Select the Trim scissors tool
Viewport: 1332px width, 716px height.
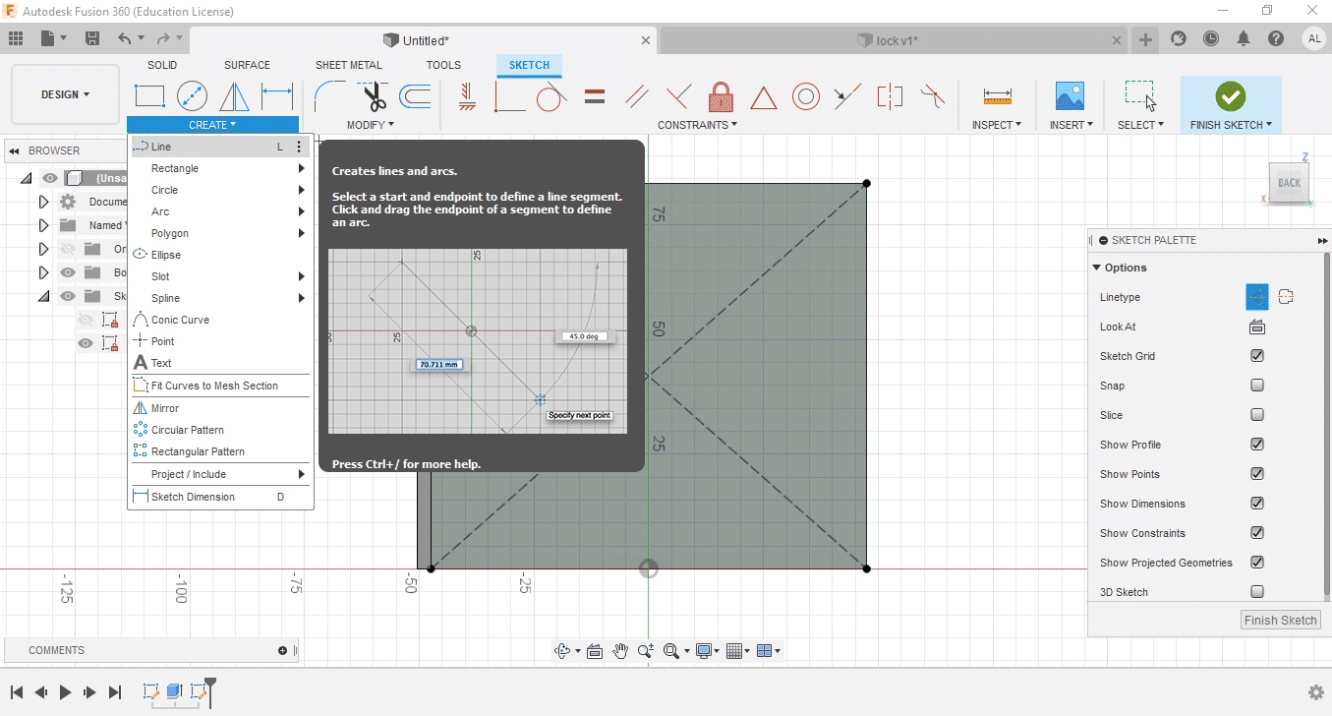[x=374, y=96]
